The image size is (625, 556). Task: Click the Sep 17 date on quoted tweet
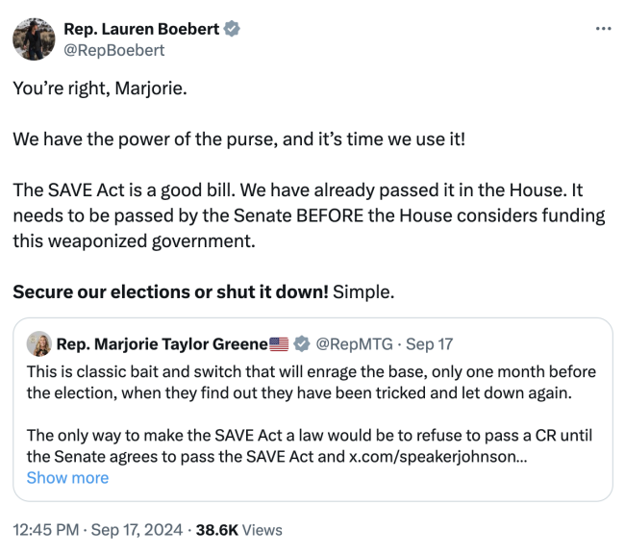[x=431, y=343]
